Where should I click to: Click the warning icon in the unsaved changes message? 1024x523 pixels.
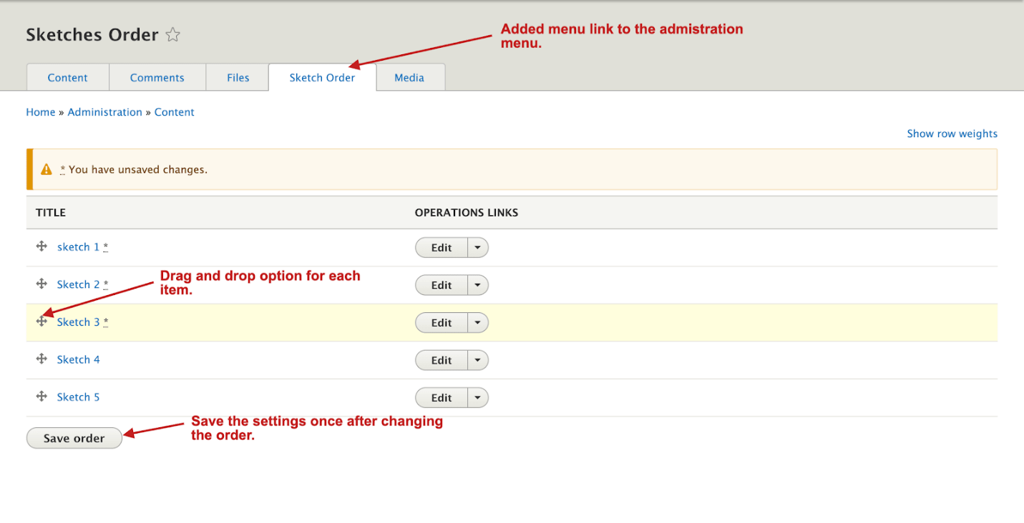point(47,169)
